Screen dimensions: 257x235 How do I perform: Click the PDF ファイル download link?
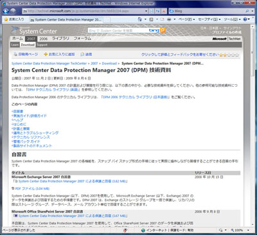click(32, 189)
